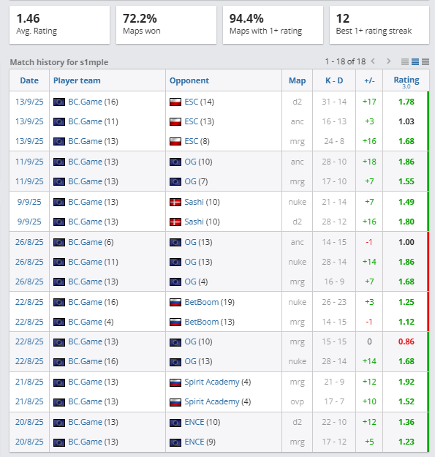435x457 pixels.
Task: Click the 31 - 14 K-D value
Action: [334, 102]
